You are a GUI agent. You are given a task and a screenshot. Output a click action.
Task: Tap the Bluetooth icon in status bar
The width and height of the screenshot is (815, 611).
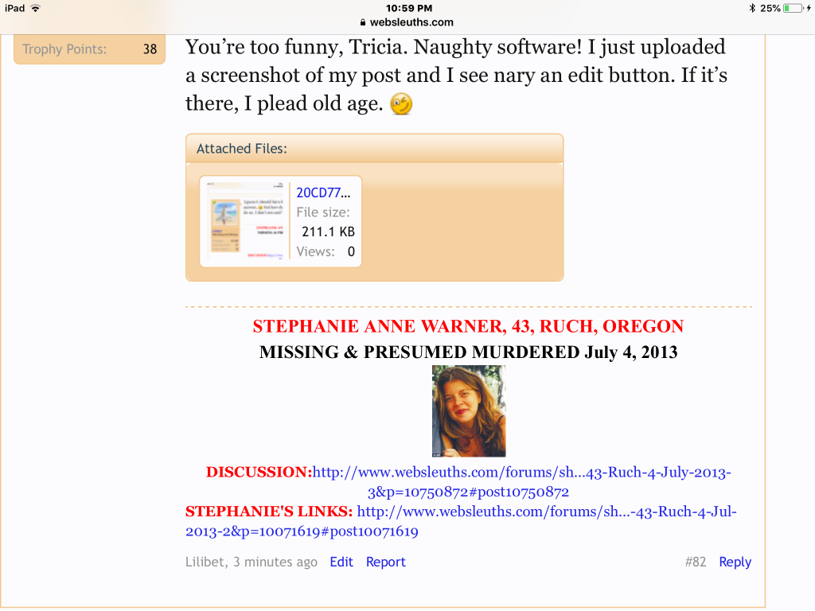pyautogui.click(x=751, y=8)
